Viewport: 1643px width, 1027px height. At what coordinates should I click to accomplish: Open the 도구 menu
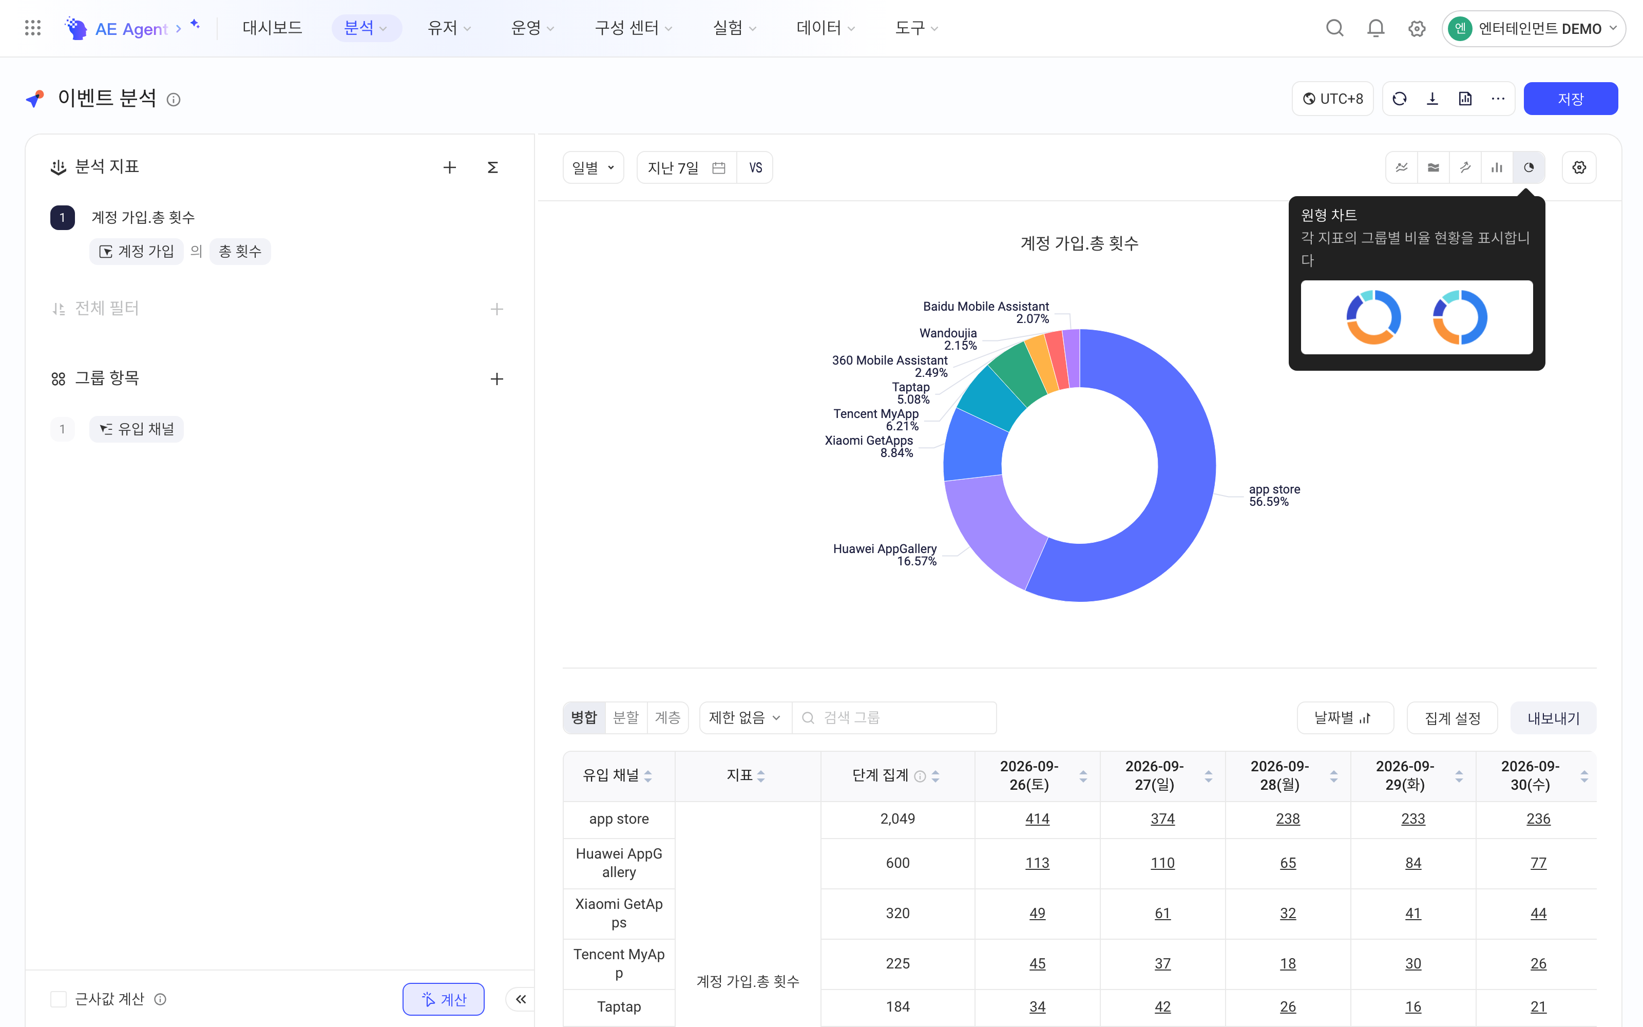(916, 28)
